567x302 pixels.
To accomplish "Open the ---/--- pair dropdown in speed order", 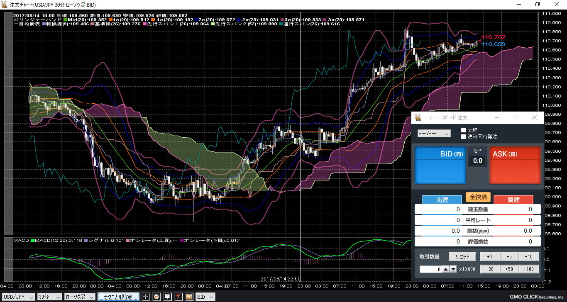I will coord(434,134).
